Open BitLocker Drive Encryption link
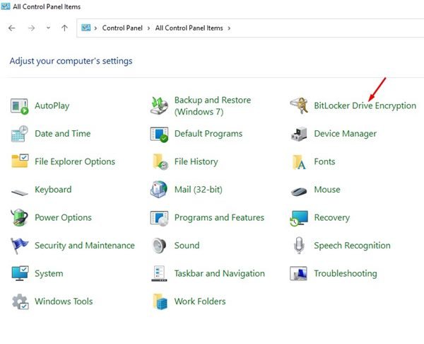 (x=365, y=105)
